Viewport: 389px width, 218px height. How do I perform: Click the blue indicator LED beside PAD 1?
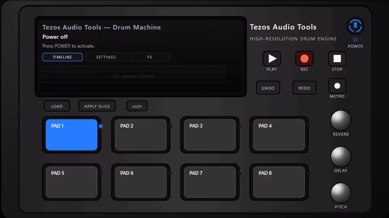[101, 126]
